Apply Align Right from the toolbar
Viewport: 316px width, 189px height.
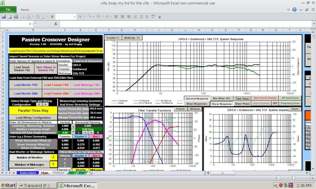pyautogui.click(x=129, y=17)
